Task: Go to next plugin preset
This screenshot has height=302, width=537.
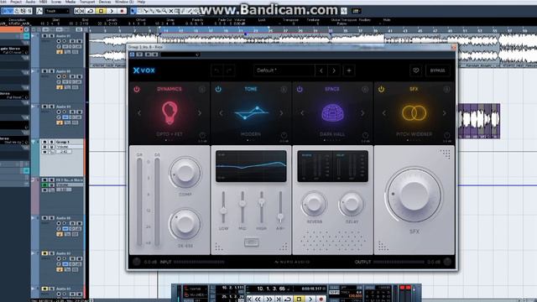Action: pos(334,70)
